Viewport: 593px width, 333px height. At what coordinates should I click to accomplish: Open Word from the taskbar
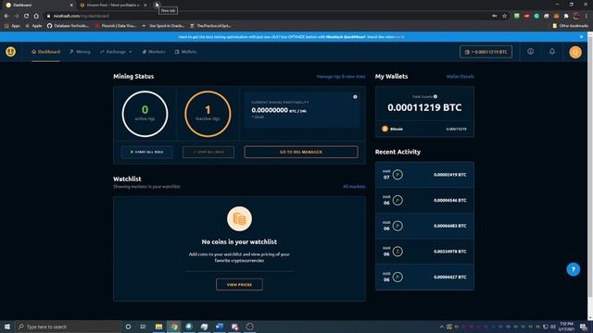click(220, 327)
